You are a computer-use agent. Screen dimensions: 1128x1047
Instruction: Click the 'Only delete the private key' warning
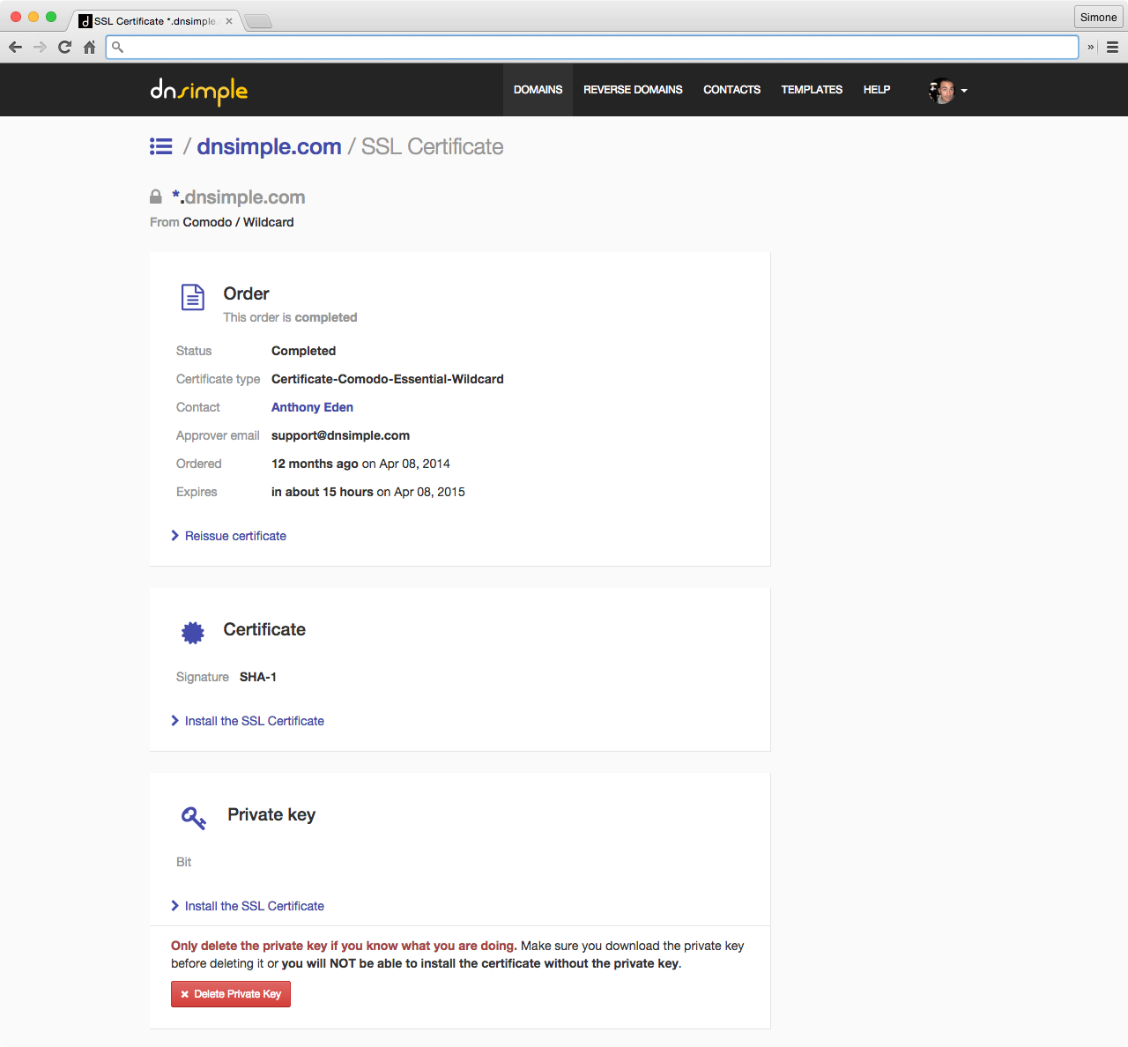coord(344,946)
